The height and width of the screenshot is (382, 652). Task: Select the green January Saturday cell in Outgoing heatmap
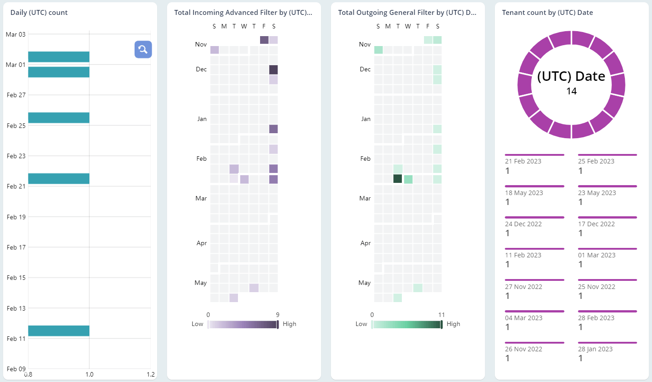click(437, 129)
